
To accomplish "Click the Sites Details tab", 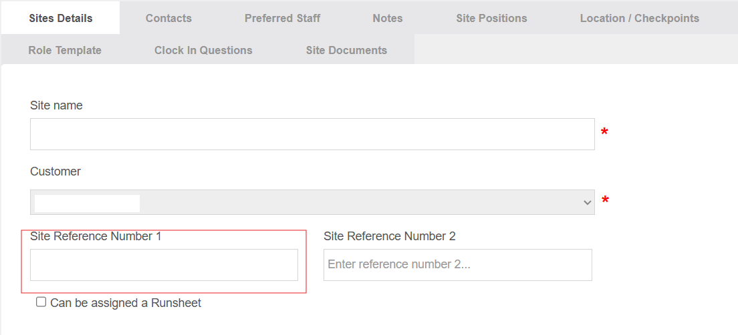I will pos(61,18).
